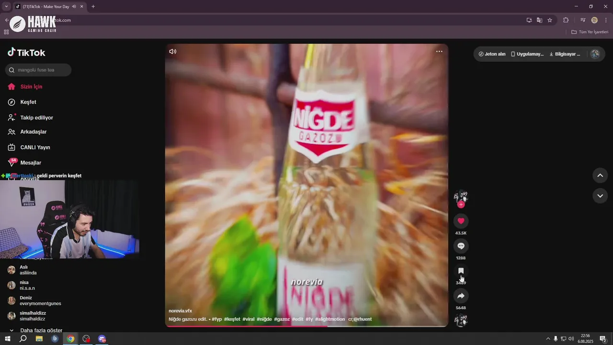Click the translate page icon

[x=539, y=20]
